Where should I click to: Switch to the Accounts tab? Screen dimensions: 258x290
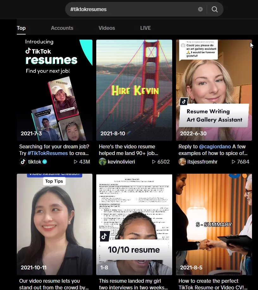click(x=62, y=28)
